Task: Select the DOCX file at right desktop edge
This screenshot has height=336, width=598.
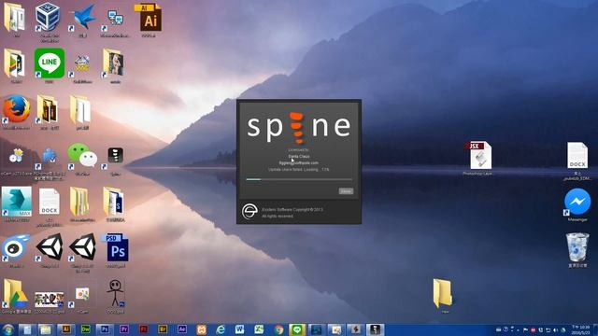Action: click(x=577, y=156)
